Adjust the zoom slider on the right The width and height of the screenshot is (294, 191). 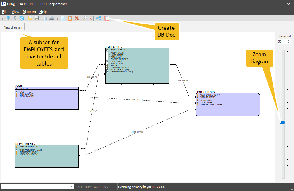click(283, 122)
